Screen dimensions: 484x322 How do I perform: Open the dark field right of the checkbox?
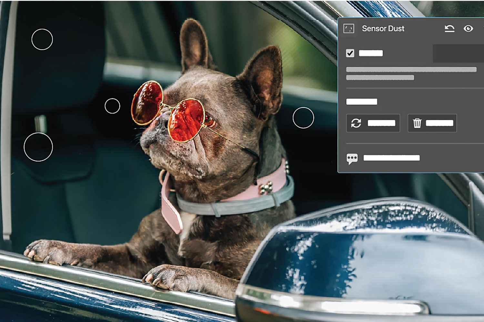458,53
